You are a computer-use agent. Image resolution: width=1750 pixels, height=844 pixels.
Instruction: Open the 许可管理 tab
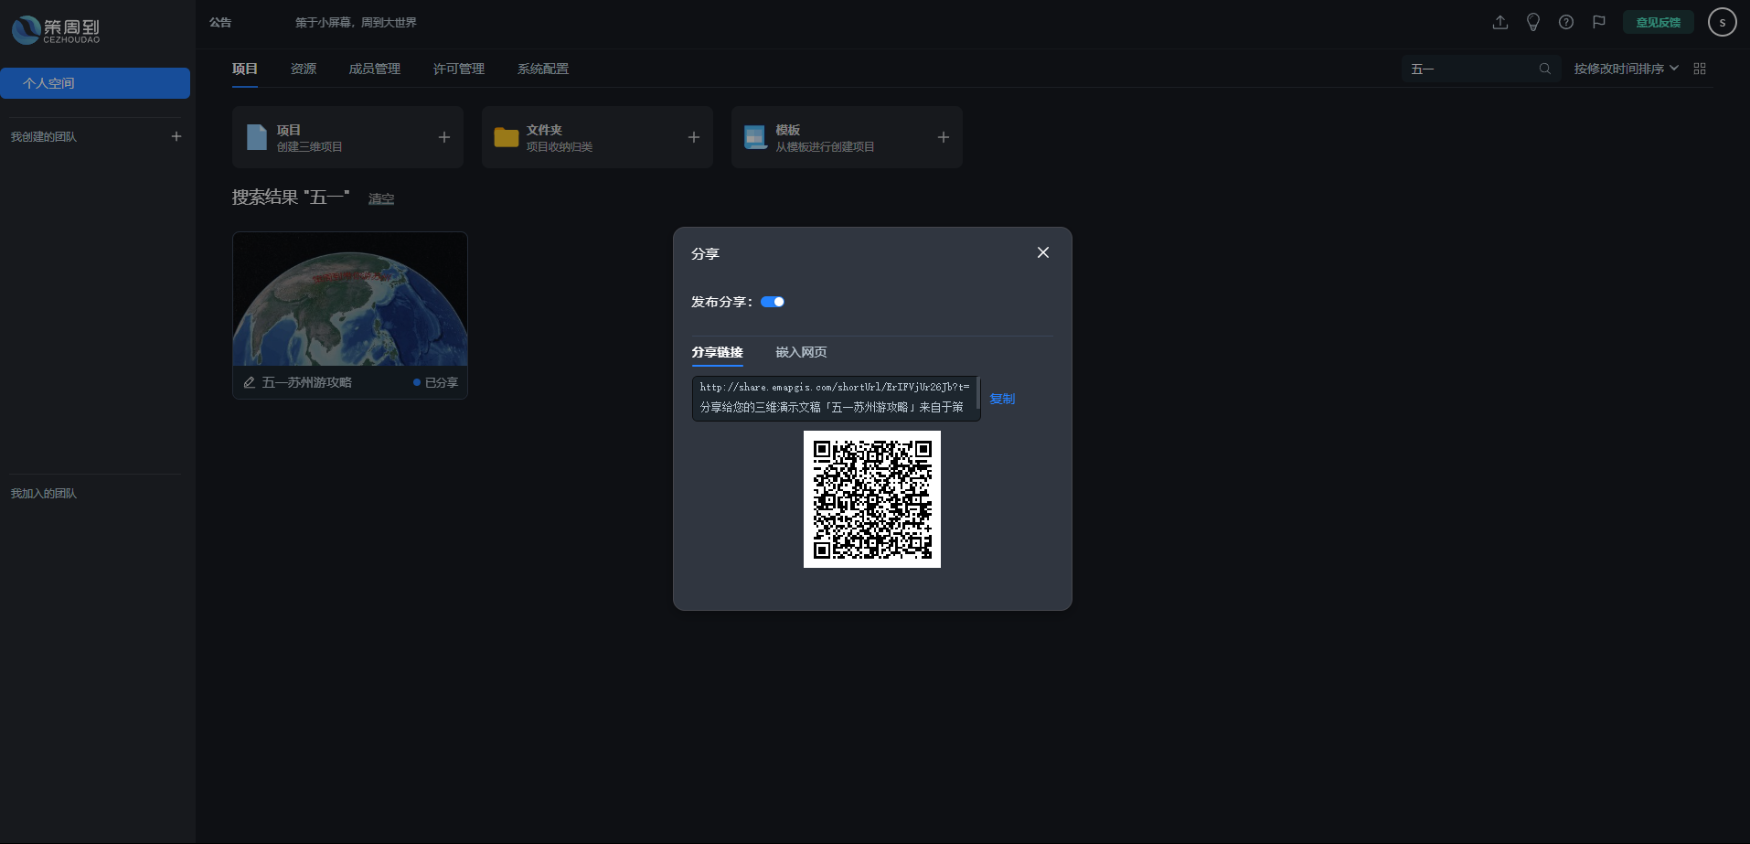[x=459, y=69]
